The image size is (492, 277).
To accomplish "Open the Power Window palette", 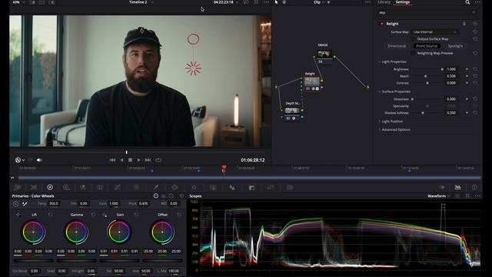I will (175, 187).
